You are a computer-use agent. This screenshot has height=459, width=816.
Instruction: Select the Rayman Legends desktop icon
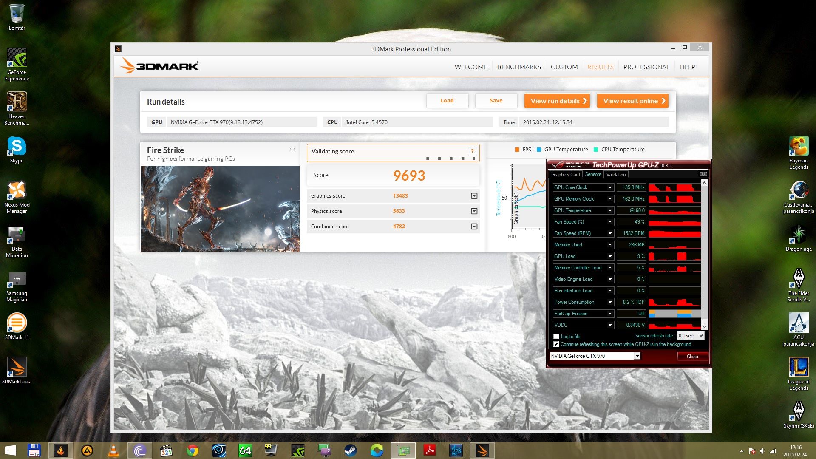pyautogui.click(x=799, y=153)
